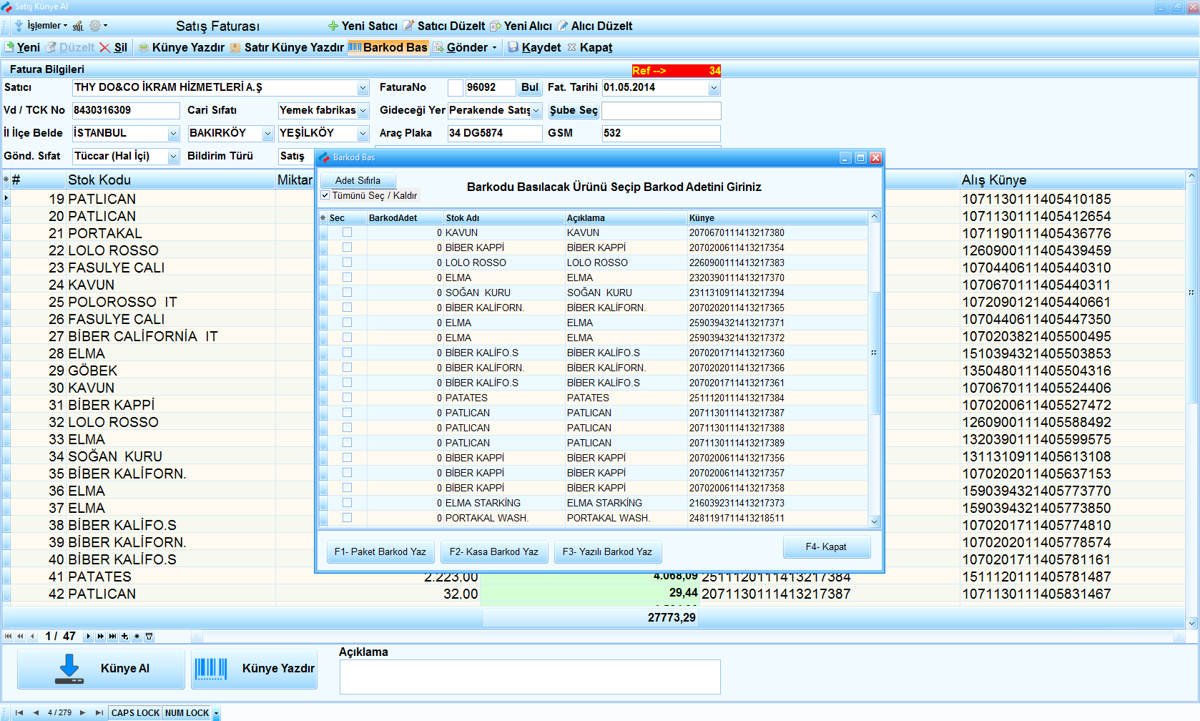The height and width of the screenshot is (721, 1200).
Task: Open the Cari Sıfatı dropdown
Action: [363, 111]
